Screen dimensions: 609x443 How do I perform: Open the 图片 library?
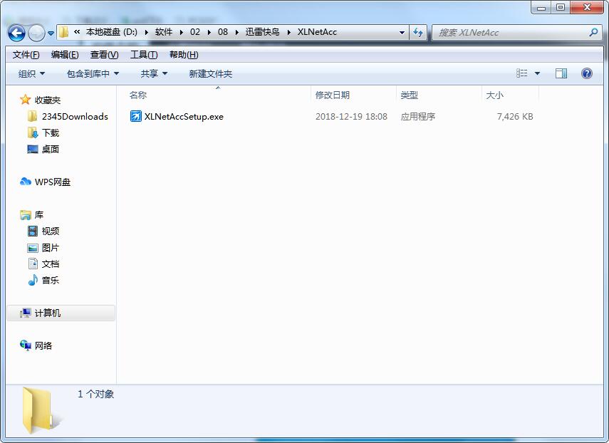click(50, 247)
